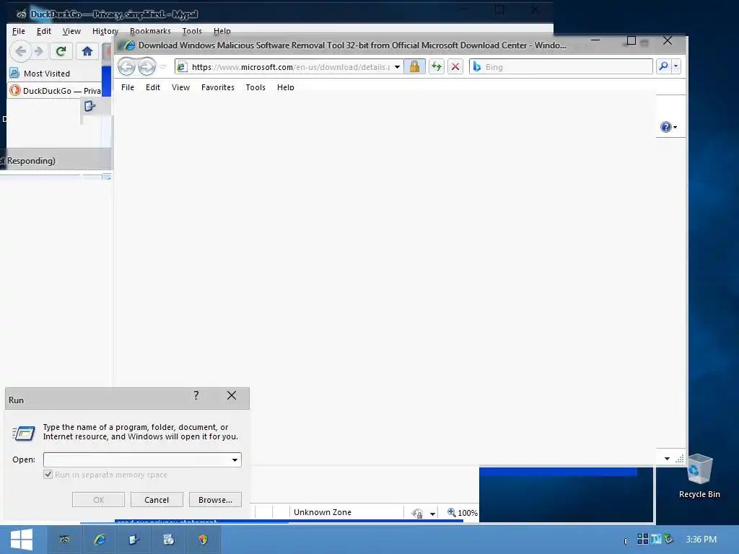Open the File menu in Internet Explorer
The height and width of the screenshot is (554, 739).
[x=127, y=87]
